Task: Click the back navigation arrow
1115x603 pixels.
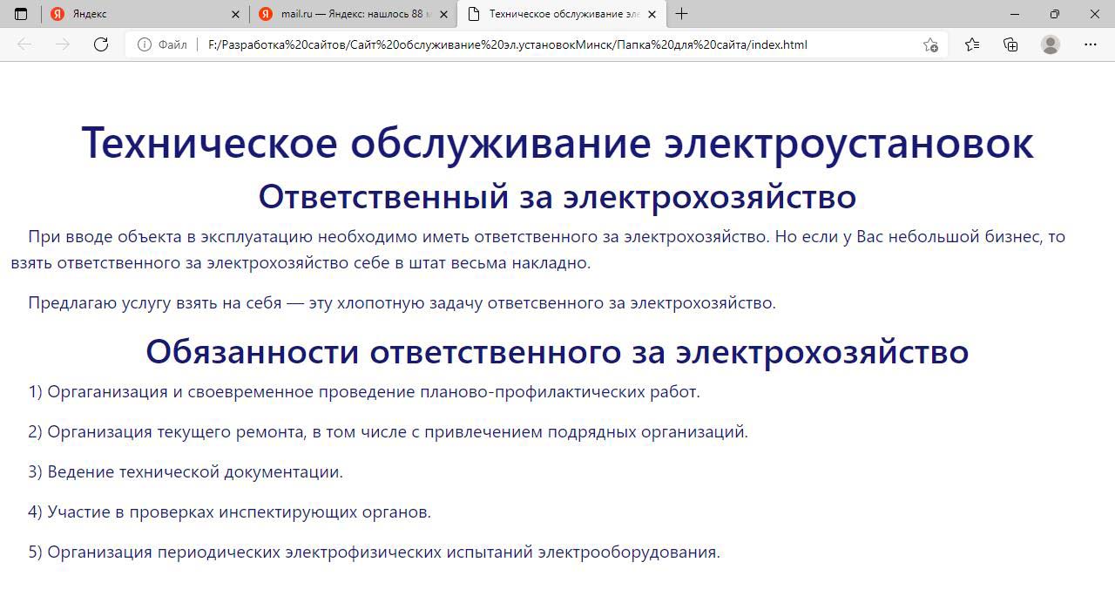Action: coord(24,44)
